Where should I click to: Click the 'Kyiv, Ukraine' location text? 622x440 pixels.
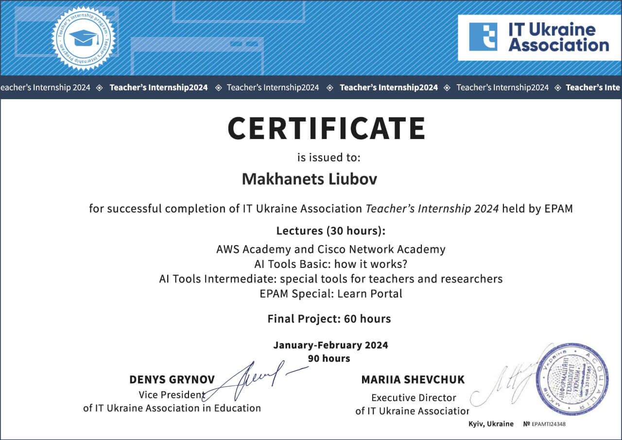[x=491, y=424]
